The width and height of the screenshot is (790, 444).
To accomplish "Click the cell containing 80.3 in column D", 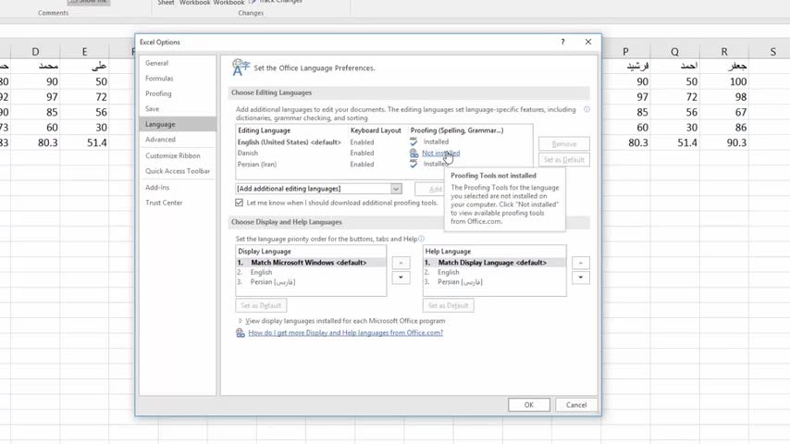I will [35, 142].
